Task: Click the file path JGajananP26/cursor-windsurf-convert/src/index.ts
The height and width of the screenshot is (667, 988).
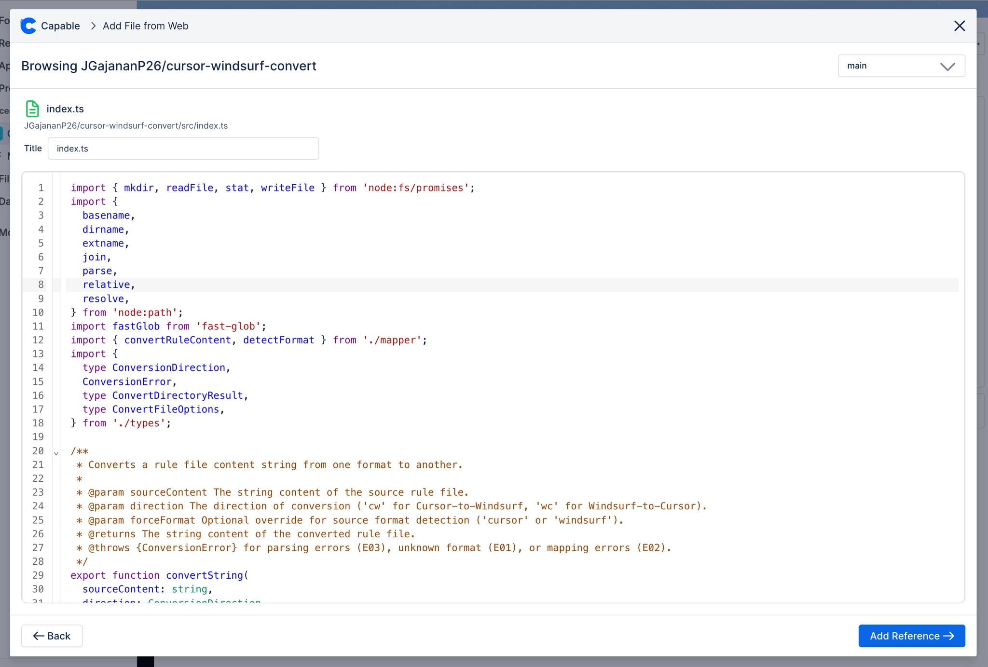Action: [126, 126]
